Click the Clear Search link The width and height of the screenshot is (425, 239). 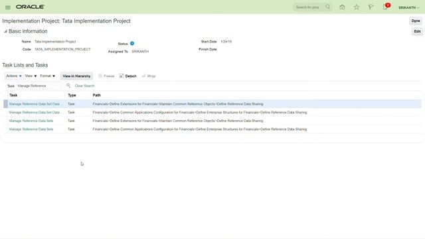(x=84, y=86)
